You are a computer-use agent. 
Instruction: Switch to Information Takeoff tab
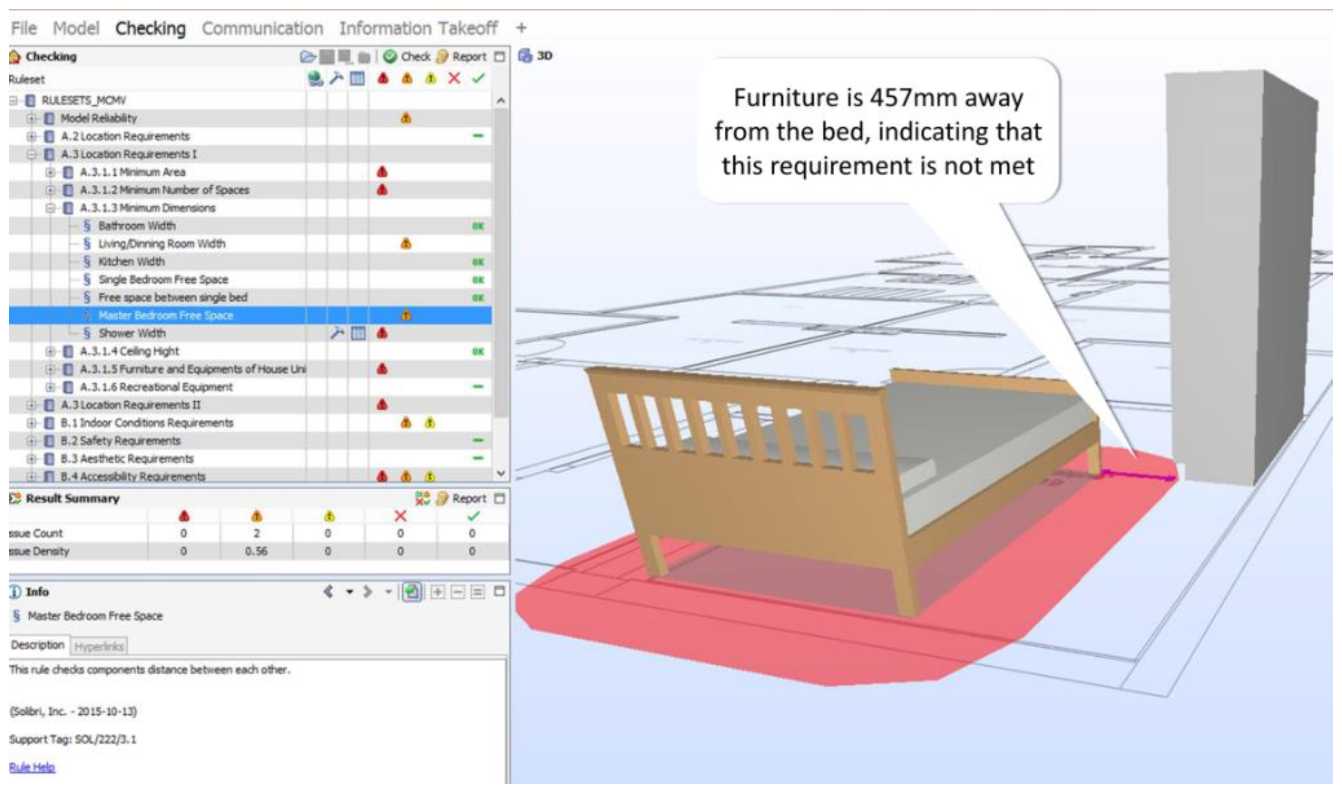(x=418, y=28)
